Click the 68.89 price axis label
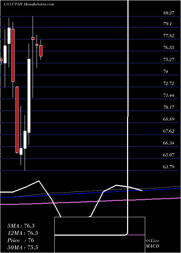 [169, 119]
